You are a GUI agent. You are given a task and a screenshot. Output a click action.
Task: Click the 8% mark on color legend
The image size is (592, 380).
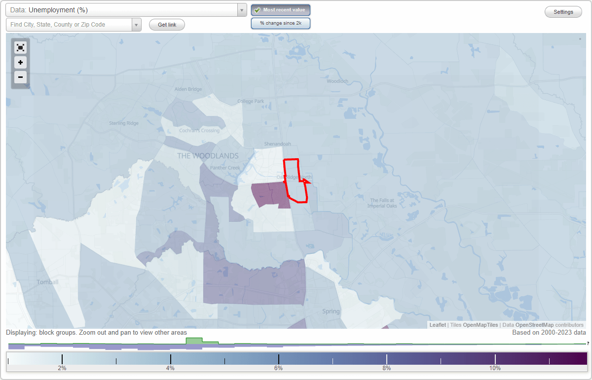point(387,368)
